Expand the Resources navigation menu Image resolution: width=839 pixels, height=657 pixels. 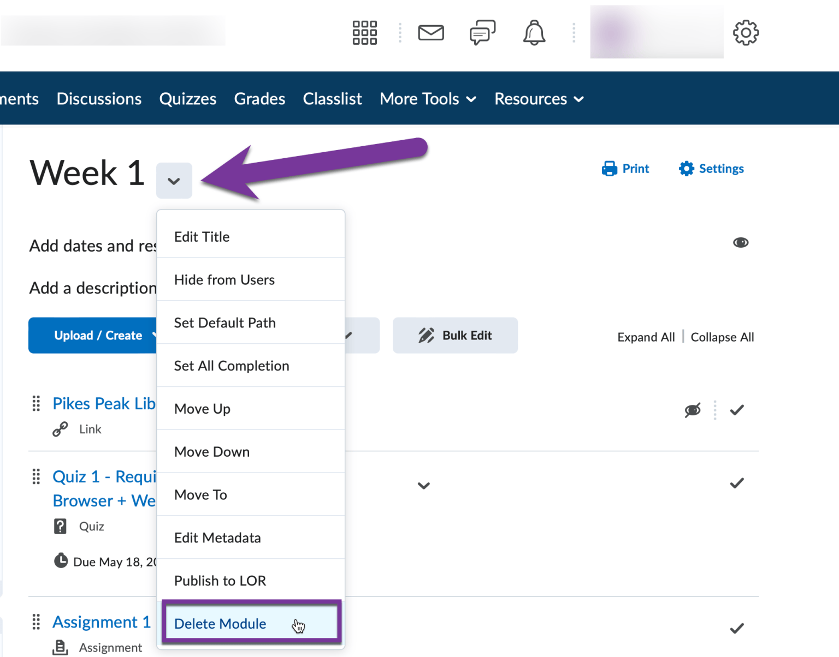click(x=539, y=99)
